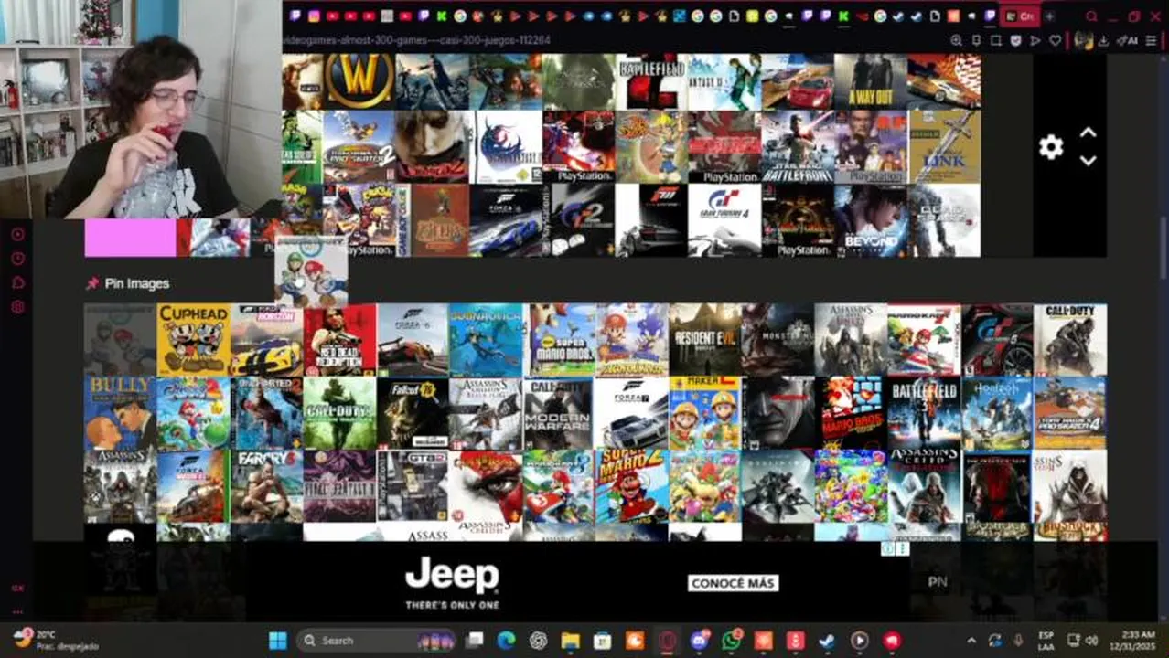Select the Subnautica game cover
Screen dimensions: 1169x658
(486, 340)
